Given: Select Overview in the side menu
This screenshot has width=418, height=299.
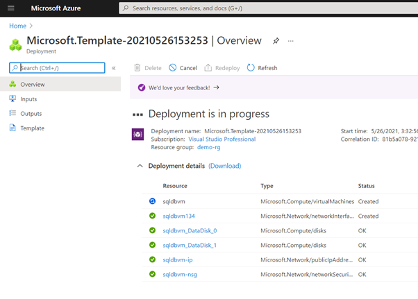Looking at the screenshot, I should coord(60,84).
